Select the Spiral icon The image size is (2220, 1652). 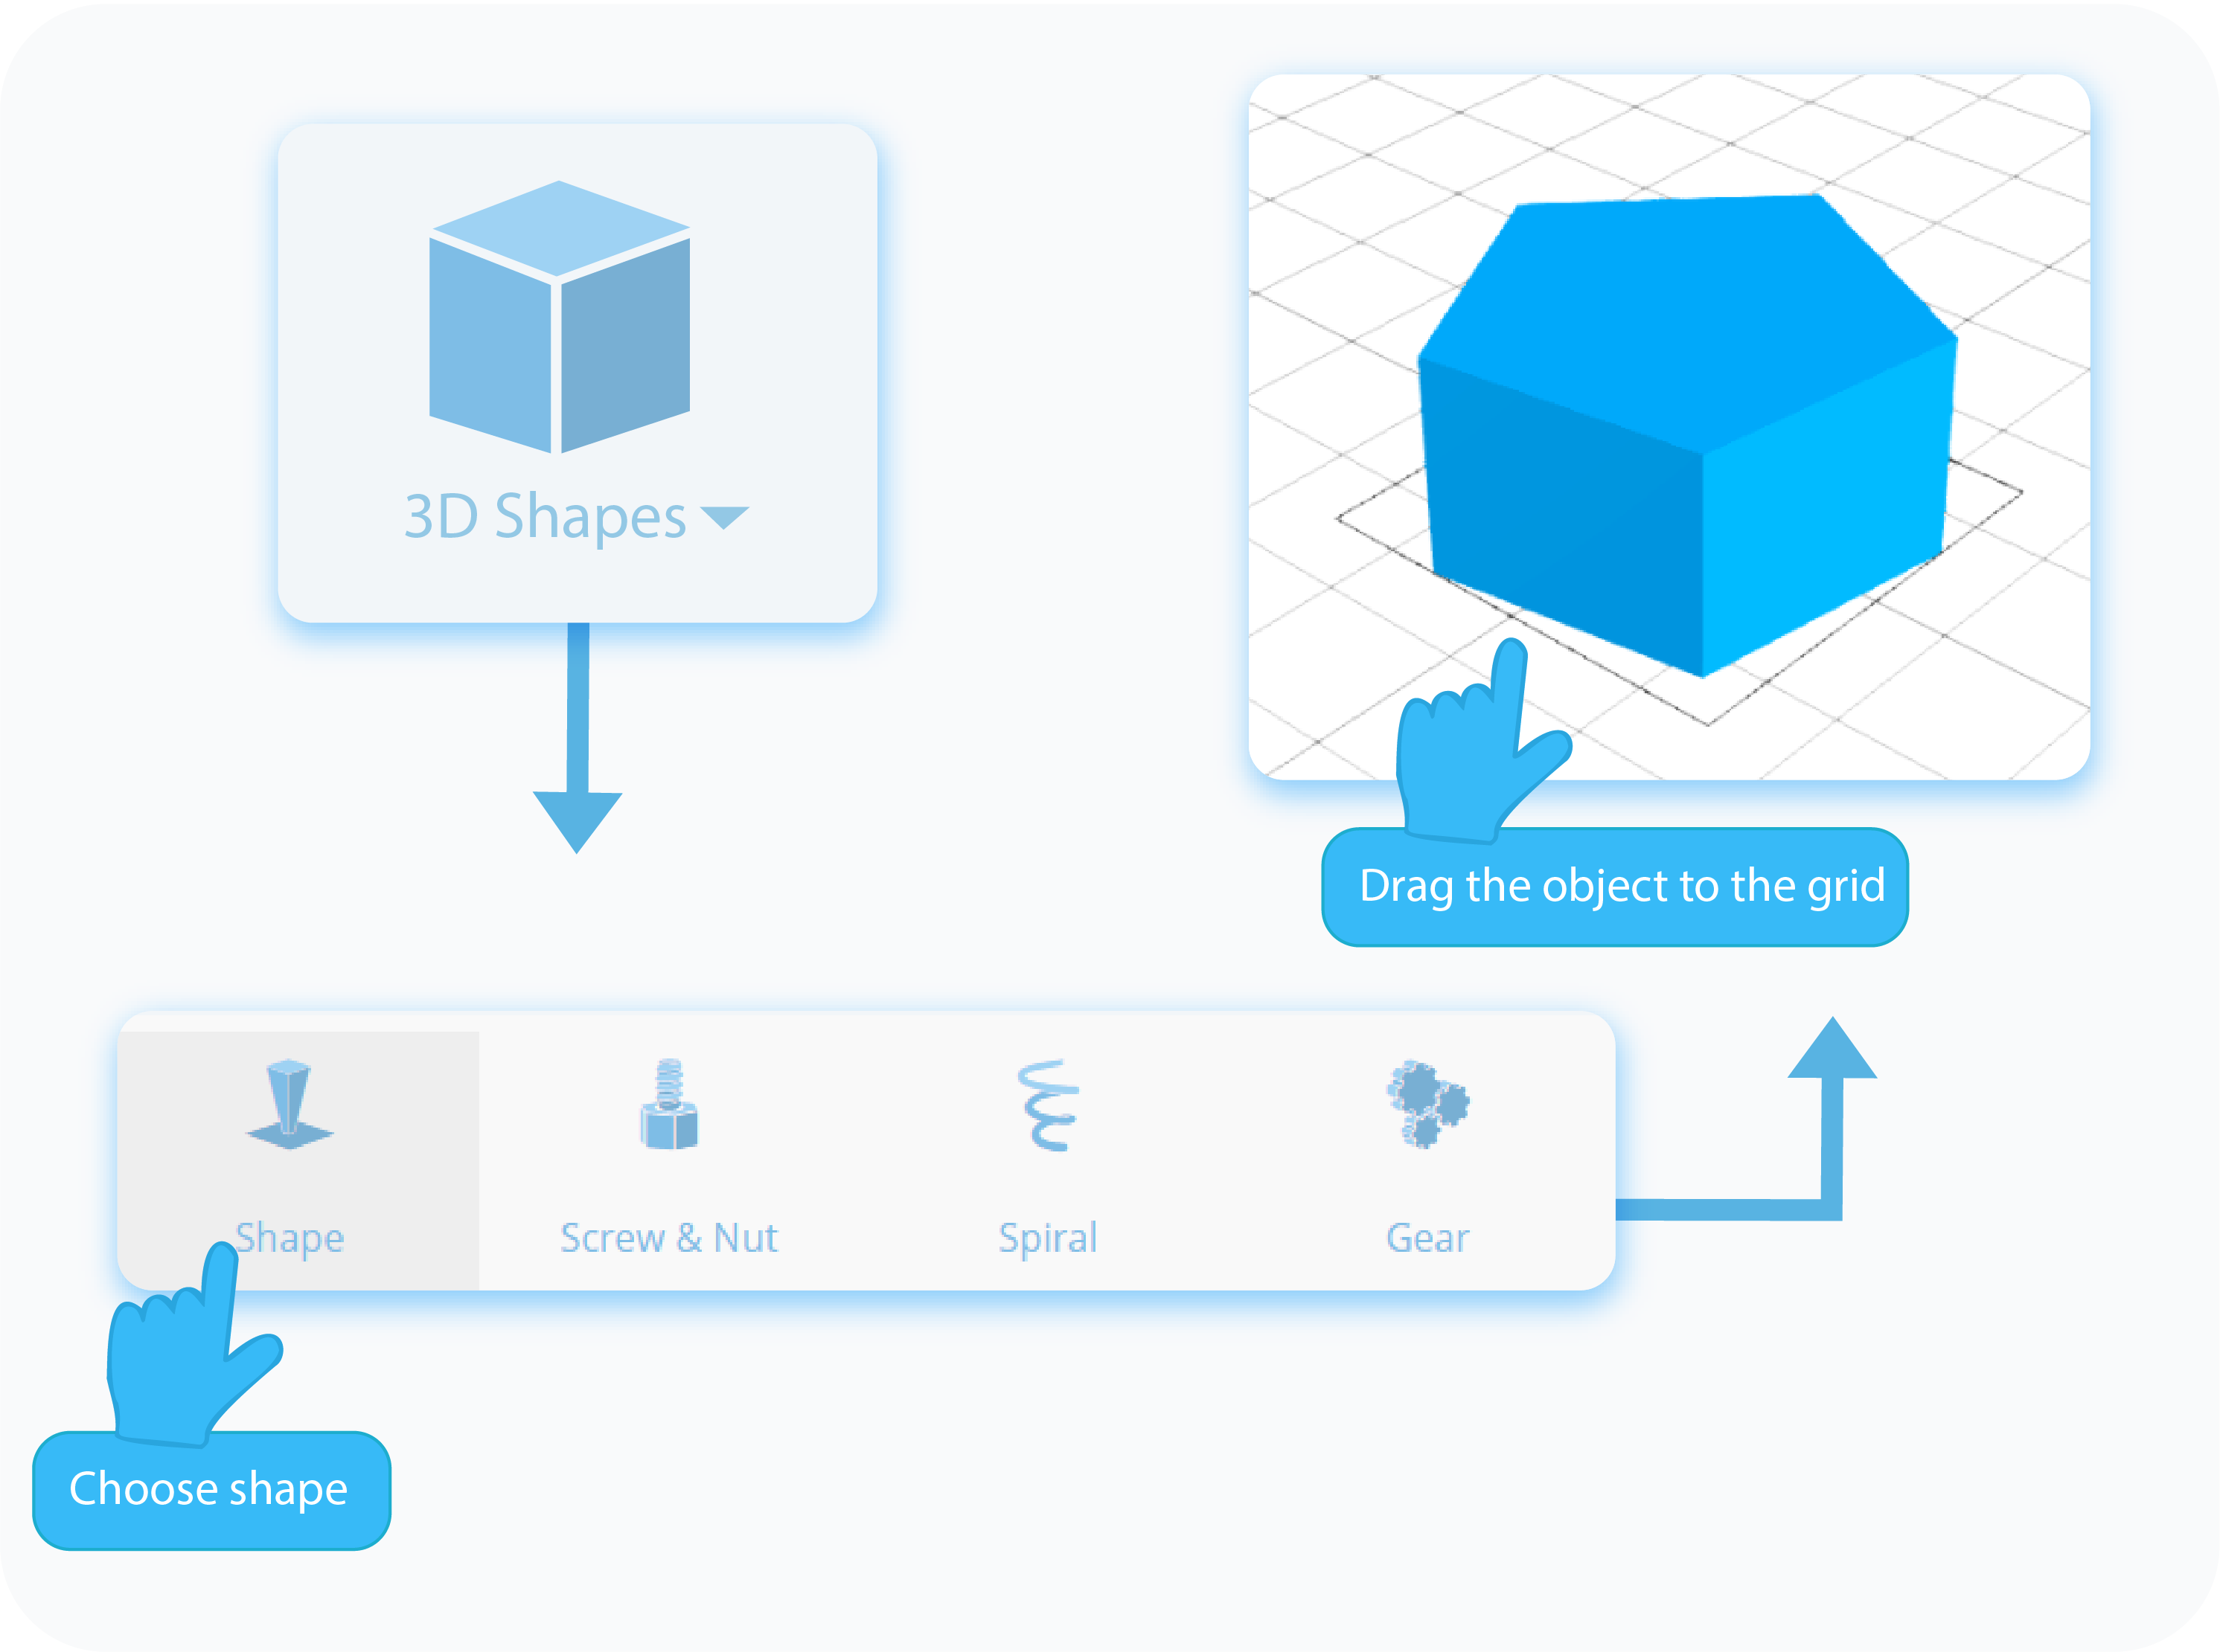tap(1047, 1105)
